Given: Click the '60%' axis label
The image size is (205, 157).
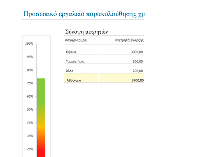Looking at the screenshot, I should [30, 97].
